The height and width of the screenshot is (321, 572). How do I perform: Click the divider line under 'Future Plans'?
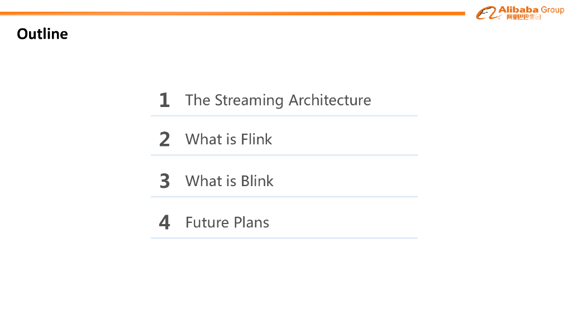point(284,238)
